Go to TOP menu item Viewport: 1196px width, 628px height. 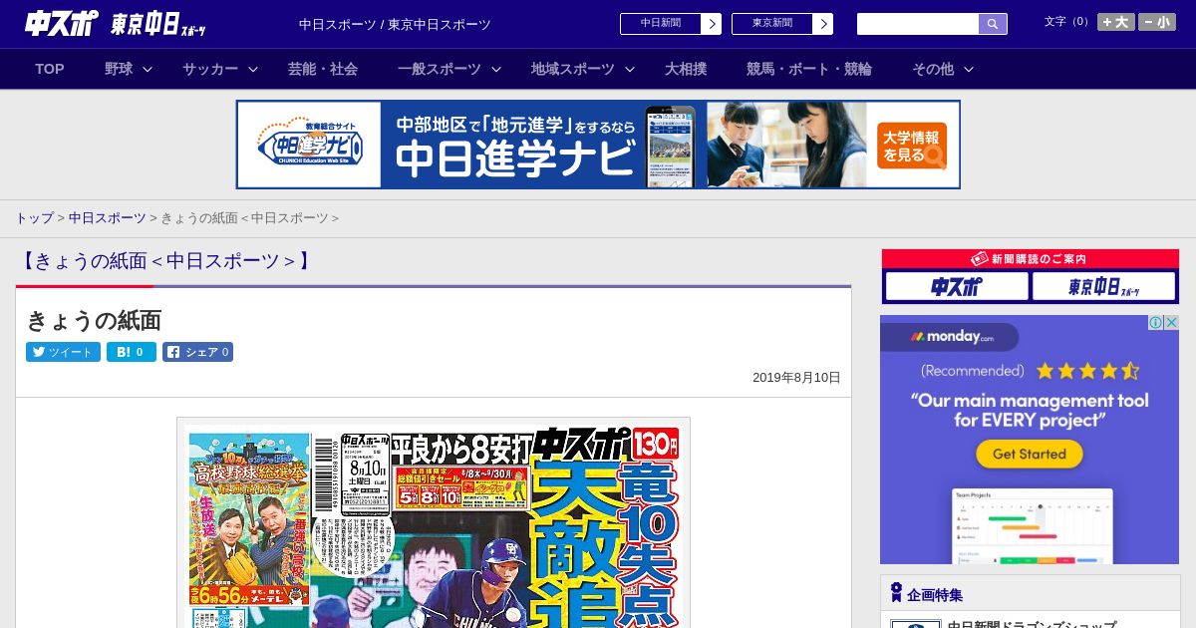tap(50, 69)
